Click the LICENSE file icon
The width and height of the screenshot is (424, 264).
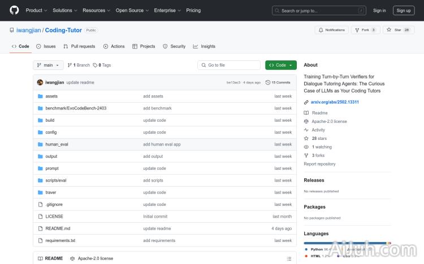pyautogui.click(x=40, y=217)
